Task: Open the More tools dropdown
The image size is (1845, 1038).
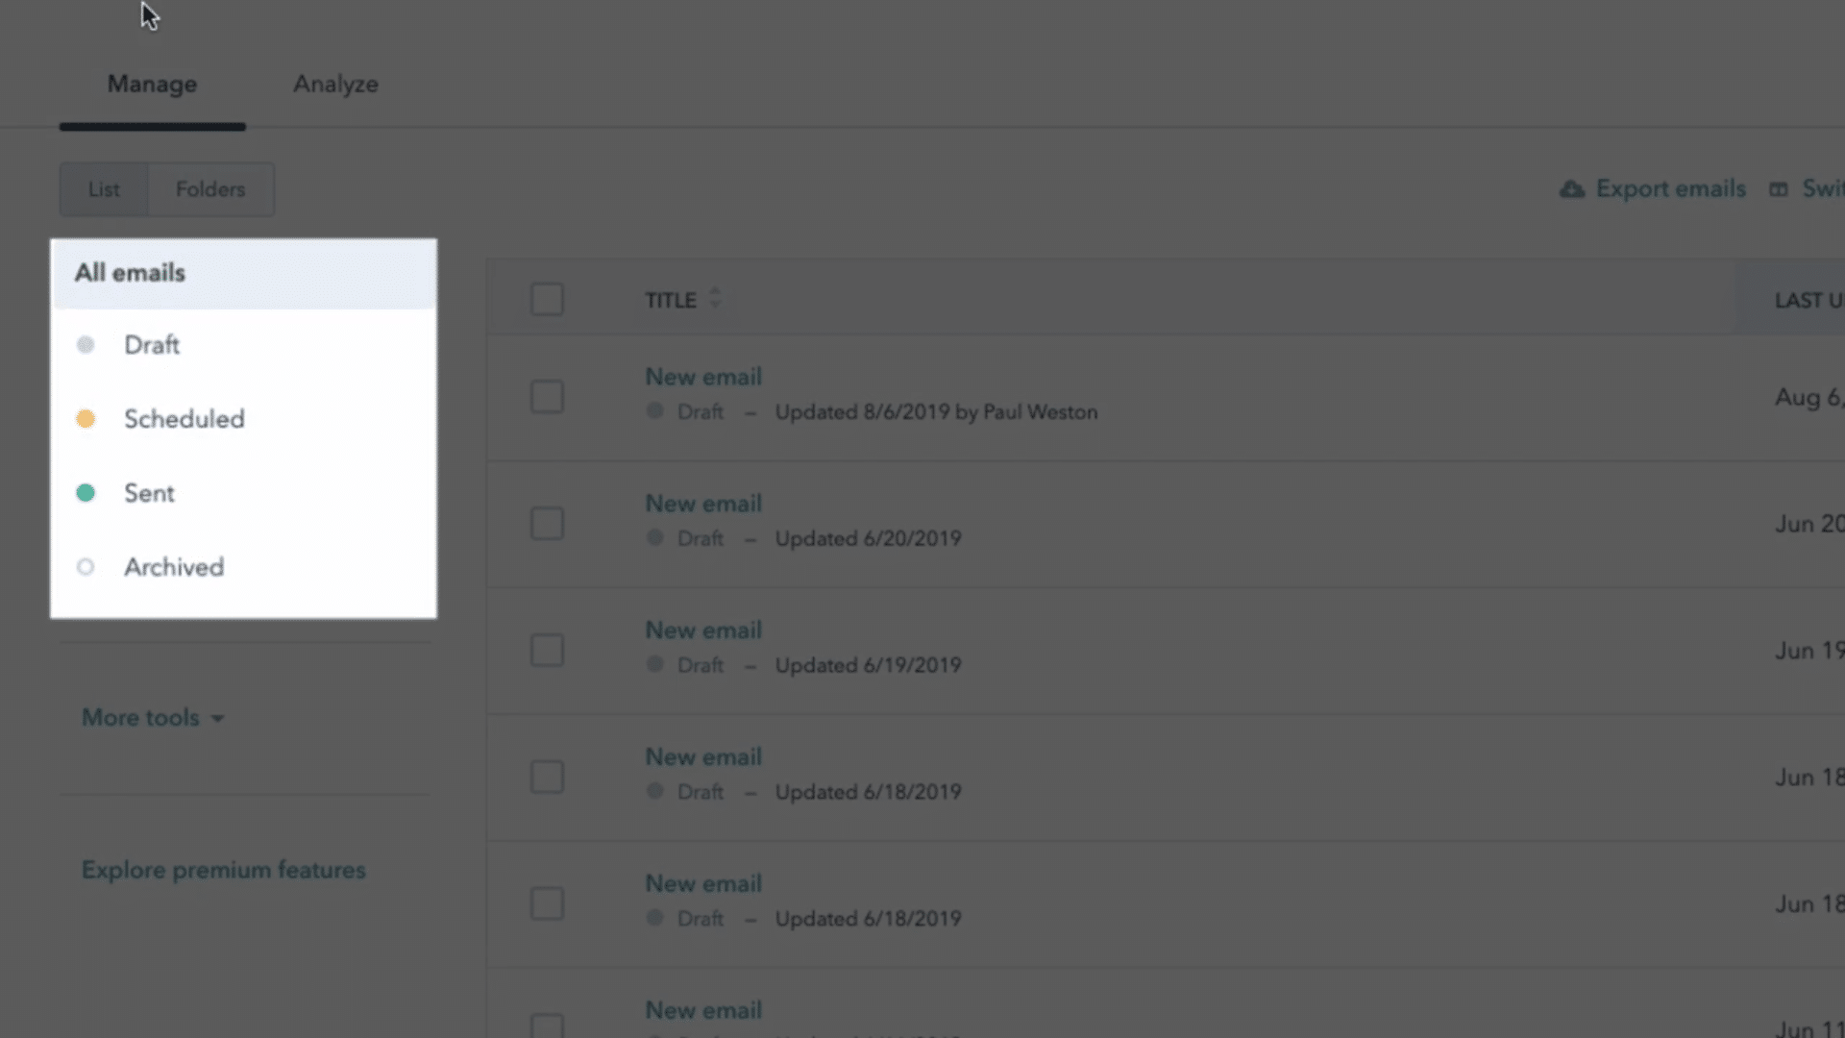Action: click(151, 717)
